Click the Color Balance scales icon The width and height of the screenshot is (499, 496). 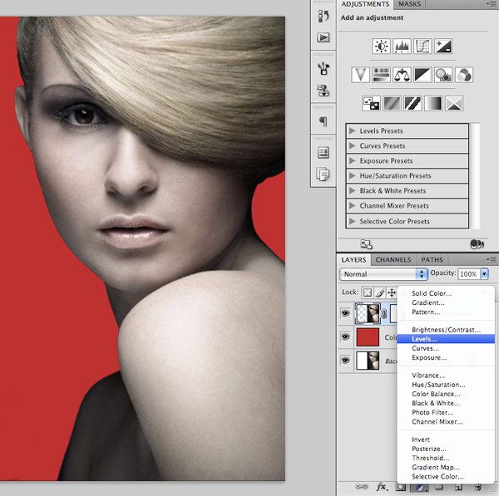[403, 75]
